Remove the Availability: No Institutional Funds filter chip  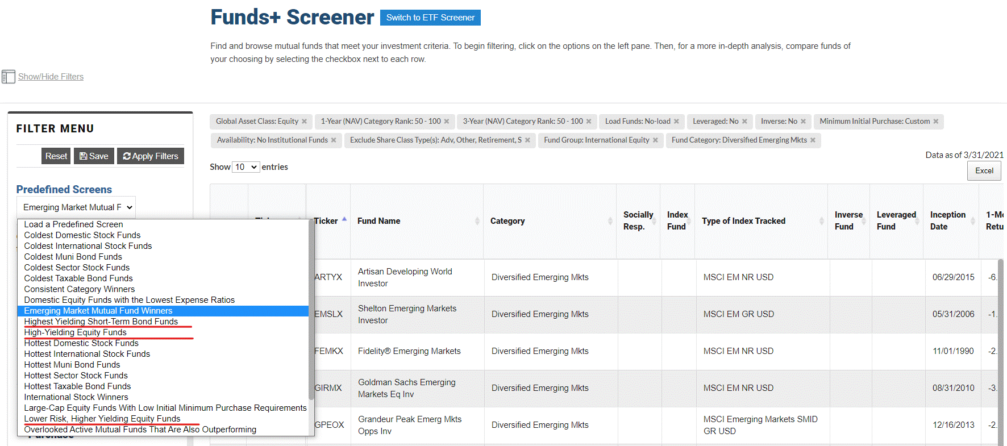coord(334,140)
